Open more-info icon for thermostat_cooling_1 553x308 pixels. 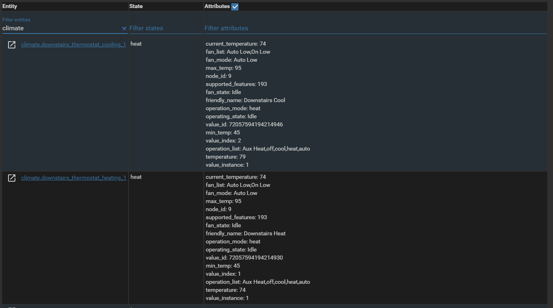[12, 45]
